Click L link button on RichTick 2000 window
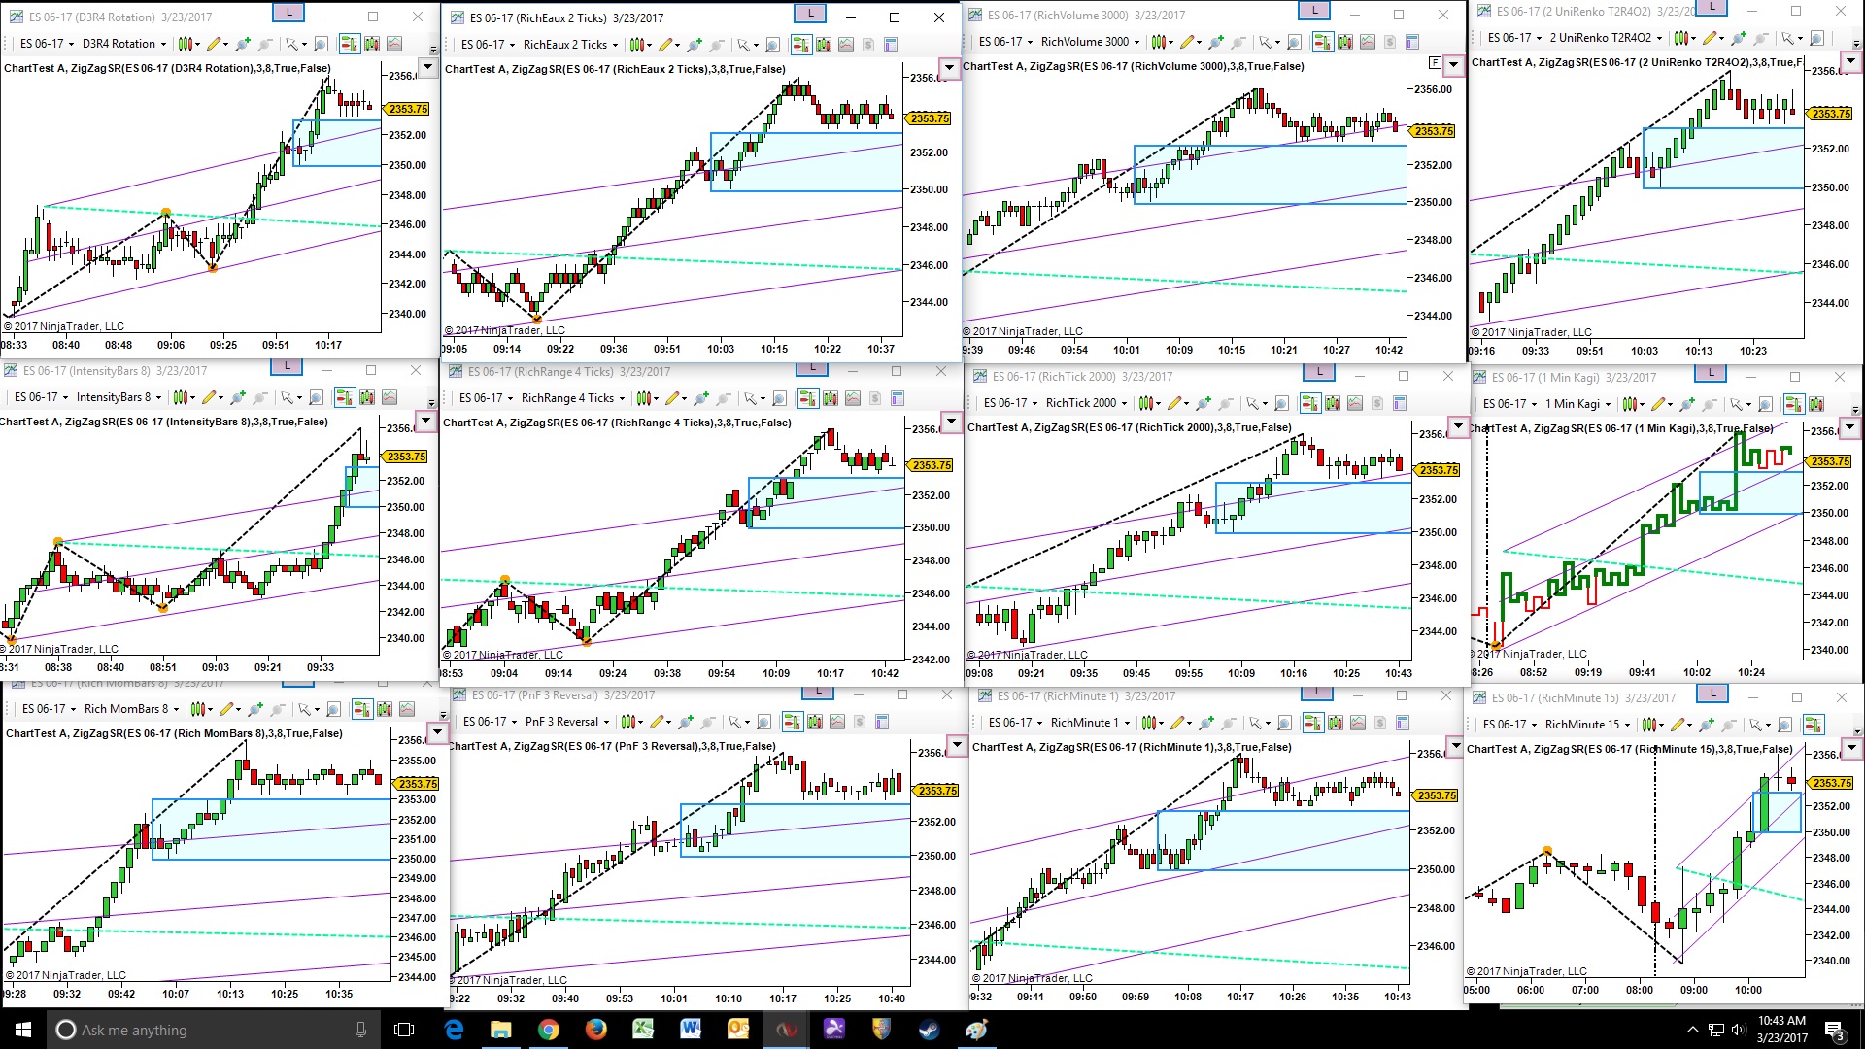This screenshot has height=1049, width=1865. [1319, 372]
